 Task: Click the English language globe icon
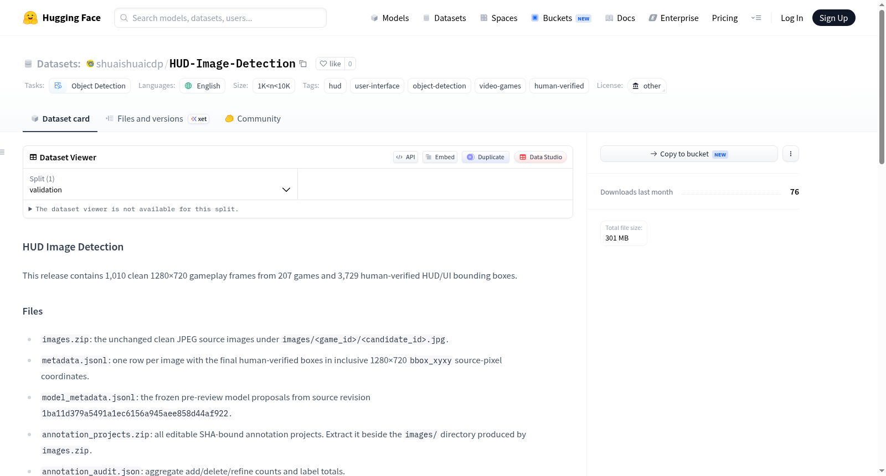click(188, 86)
